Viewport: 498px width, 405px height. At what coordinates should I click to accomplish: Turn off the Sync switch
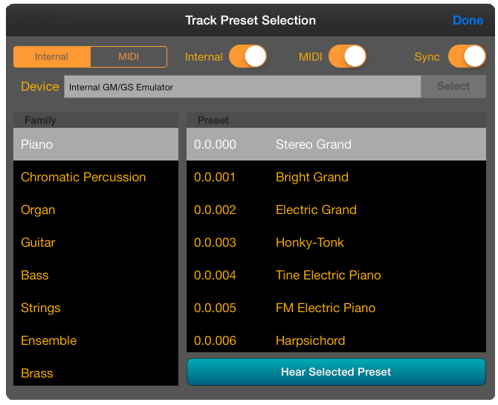tap(467, 57)
